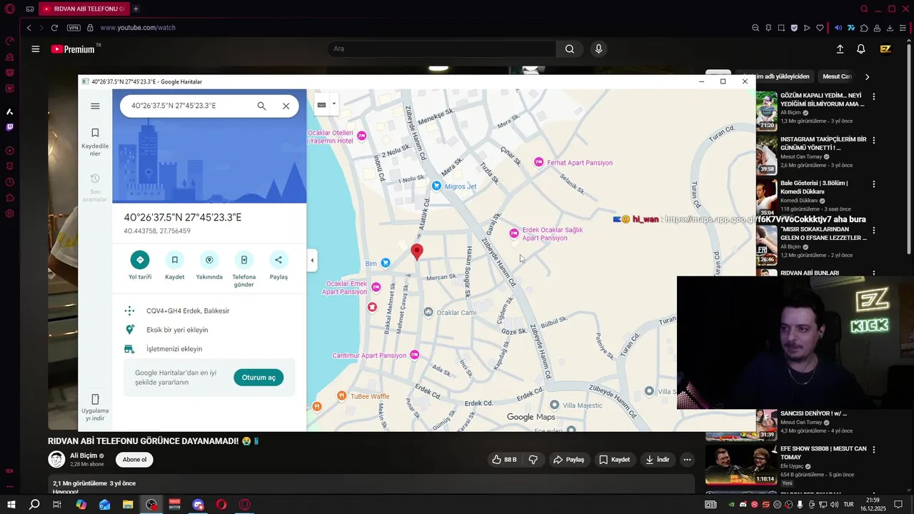Open options for EFE SHOW S3B08 video
Image resolution: width=914 pixels, height=514 pixels.
pos(873,450)
